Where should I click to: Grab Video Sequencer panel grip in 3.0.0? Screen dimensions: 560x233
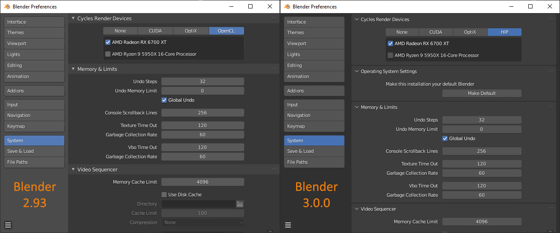pyautogui.click(x=551, y=209)
